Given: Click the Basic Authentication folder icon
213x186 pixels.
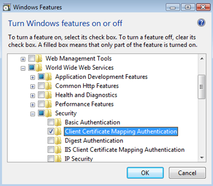Looking at the screenshot, I should [58, 122].
